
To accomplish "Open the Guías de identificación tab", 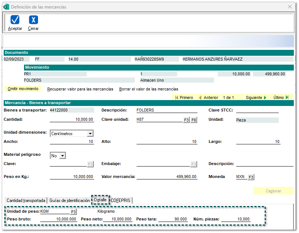I will [69, 201].
